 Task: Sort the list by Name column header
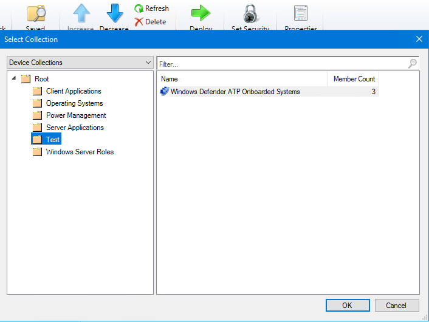coord(242,79)
